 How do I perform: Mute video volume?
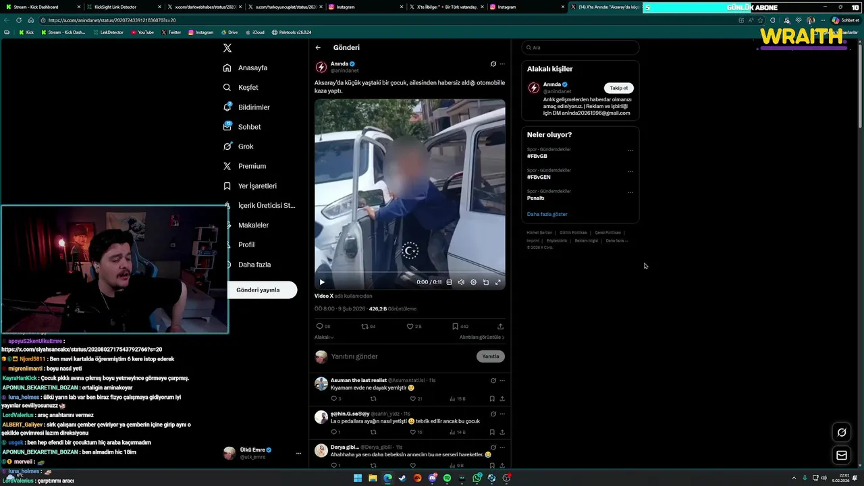pos(461,282)
